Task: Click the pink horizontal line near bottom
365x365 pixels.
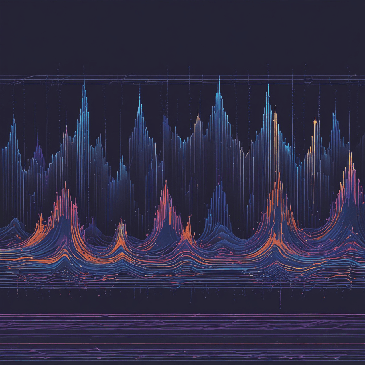Action: pyautogui.click(x=182, y=344)
